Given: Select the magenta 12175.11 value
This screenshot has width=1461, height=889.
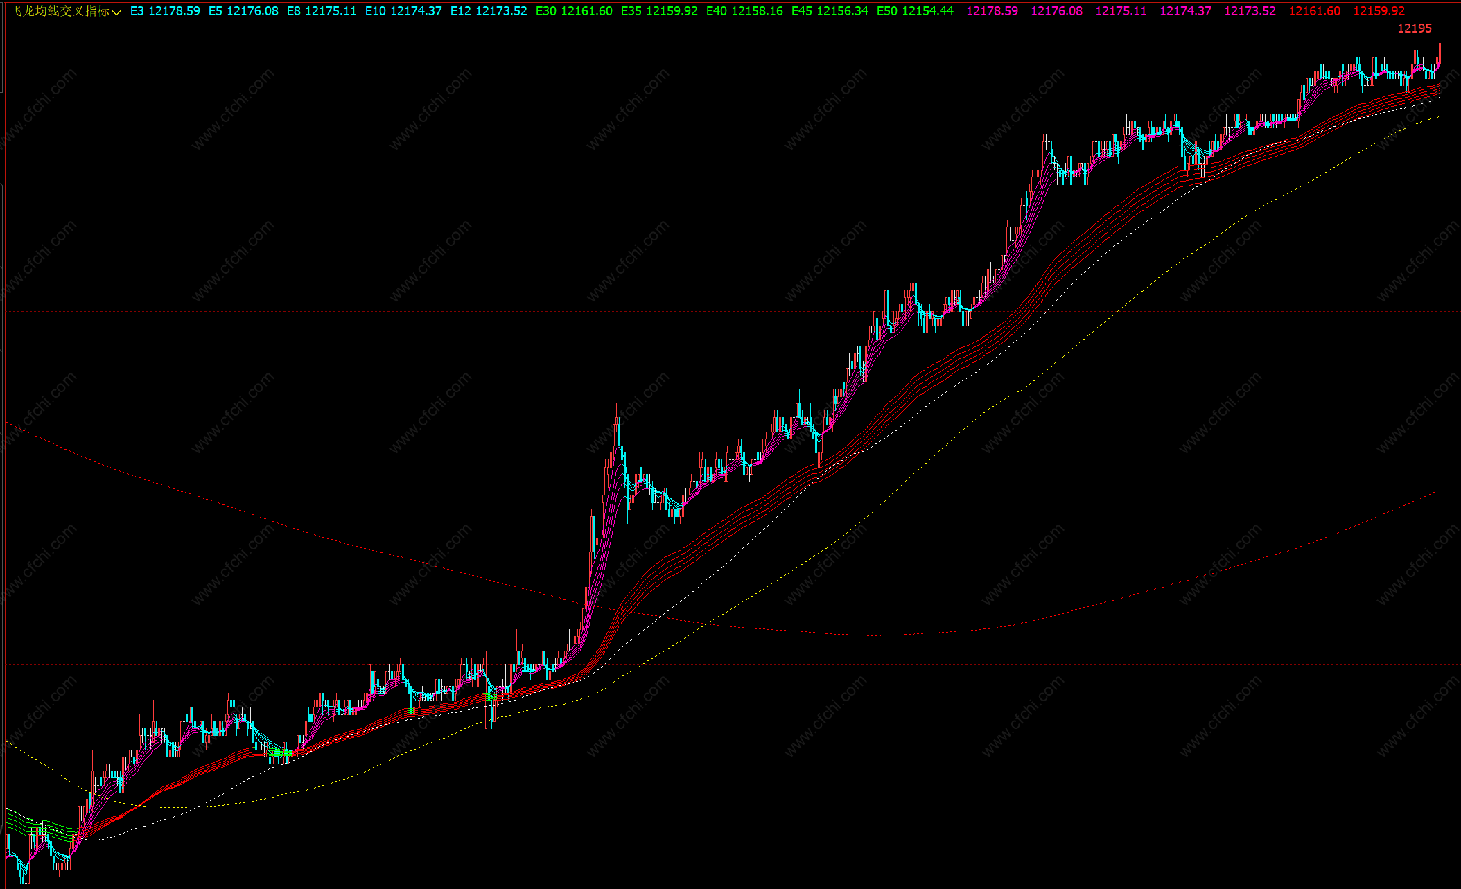Looking at the screenshot, I should (x=1121, y=11).
